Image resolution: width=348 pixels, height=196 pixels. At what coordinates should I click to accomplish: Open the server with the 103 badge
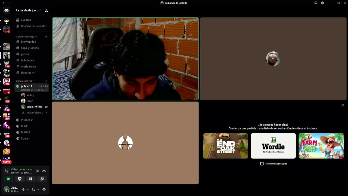tap(7, 81)
